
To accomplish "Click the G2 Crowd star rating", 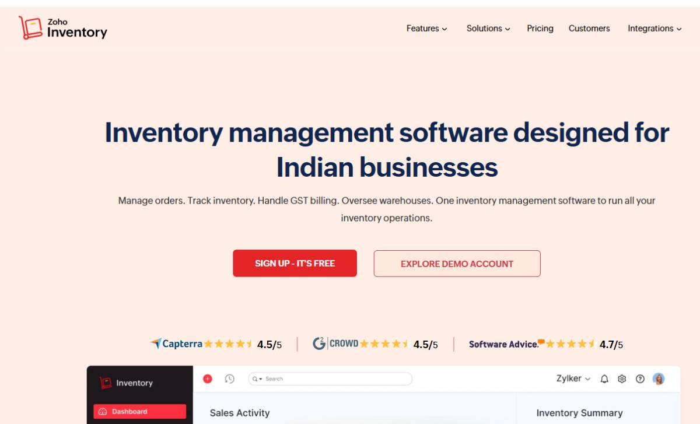I will (x=384, y=344).
